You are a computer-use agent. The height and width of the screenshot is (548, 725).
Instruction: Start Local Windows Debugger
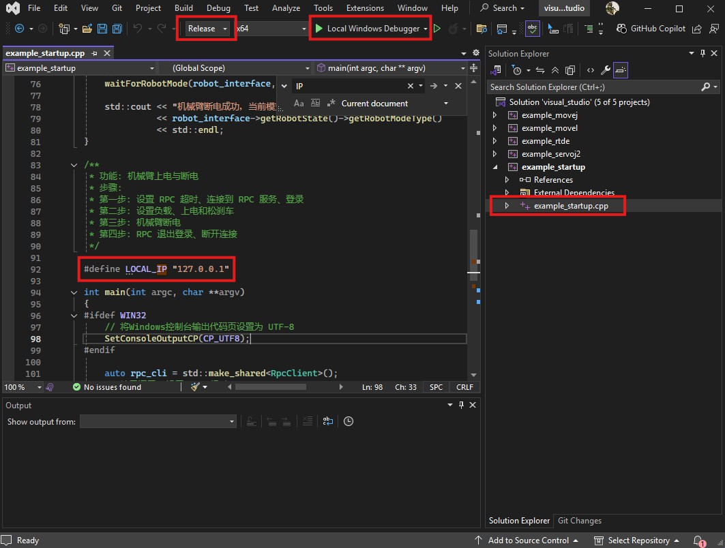pos(368,29)
